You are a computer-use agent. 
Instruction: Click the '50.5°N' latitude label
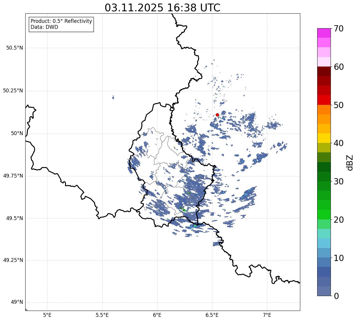tap(15, 48)
